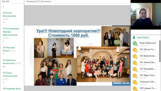Click avatar of 101Гульшат Га…
The image size is (161, 91).
pyautogui.click(x=135, y=89)
